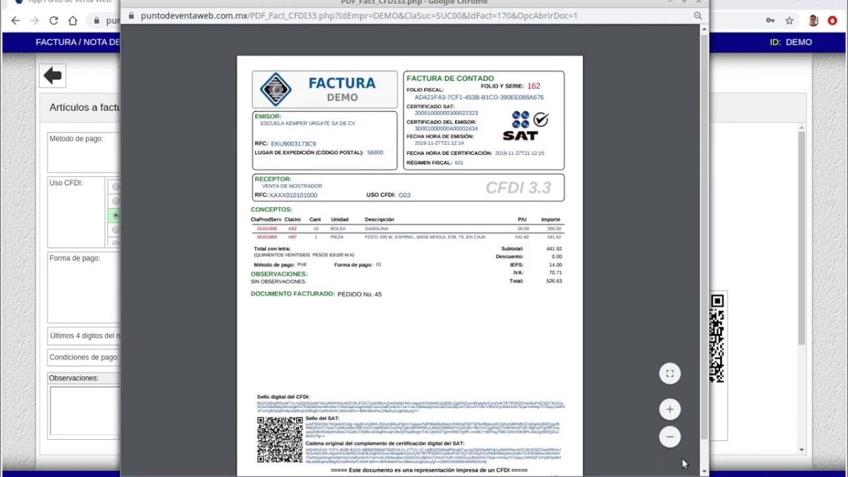Image resolution: width=848 pixels, height=477 pixels.
Task: Bookmark this page with the star icon
Action: coord(790,21)
